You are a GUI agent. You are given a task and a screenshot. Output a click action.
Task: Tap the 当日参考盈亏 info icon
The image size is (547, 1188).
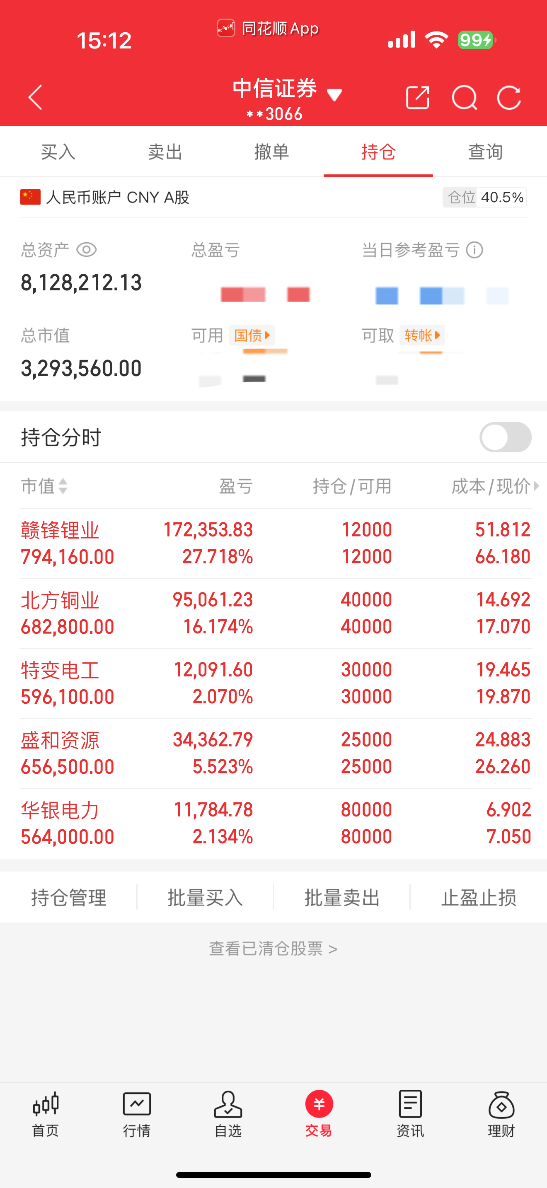coord(474,250)
